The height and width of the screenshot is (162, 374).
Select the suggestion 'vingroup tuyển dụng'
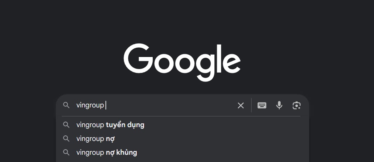(182, 125)
